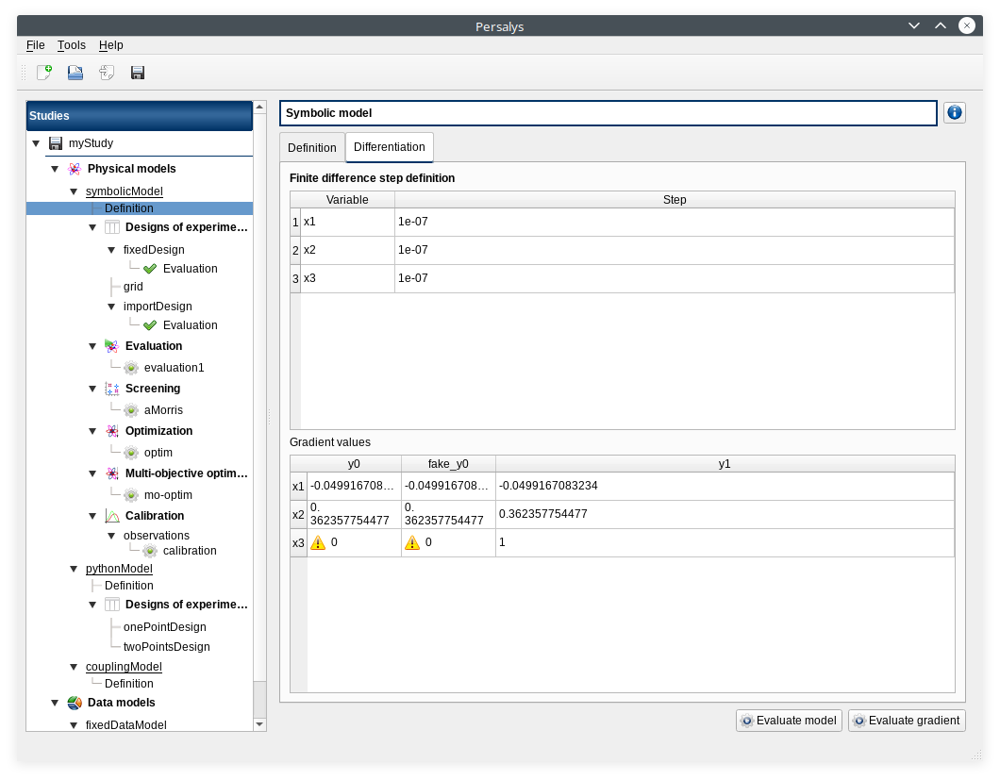The height and width of the screenshot is (780, 1000).
Task: Collapse the symbolicModel tree branch
Action: click(74, 191)
